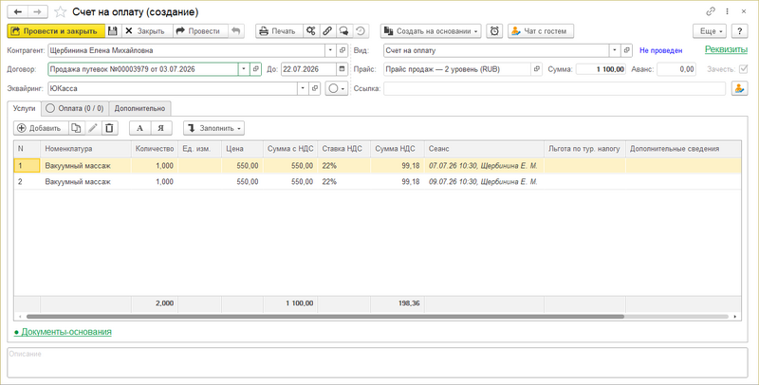The image size is (759, 385).
Task: Open the Заполнить dropdown
Action: (214, 128)
